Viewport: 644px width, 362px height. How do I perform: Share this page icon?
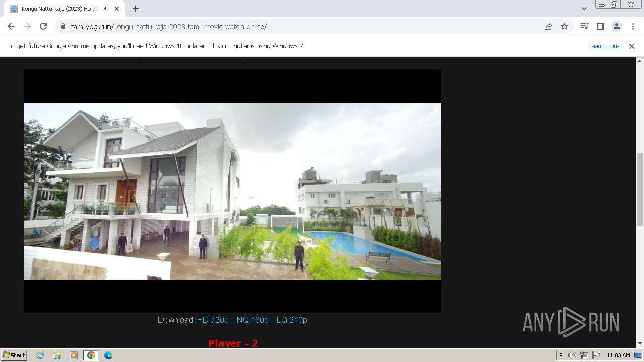tap(548, 26)
